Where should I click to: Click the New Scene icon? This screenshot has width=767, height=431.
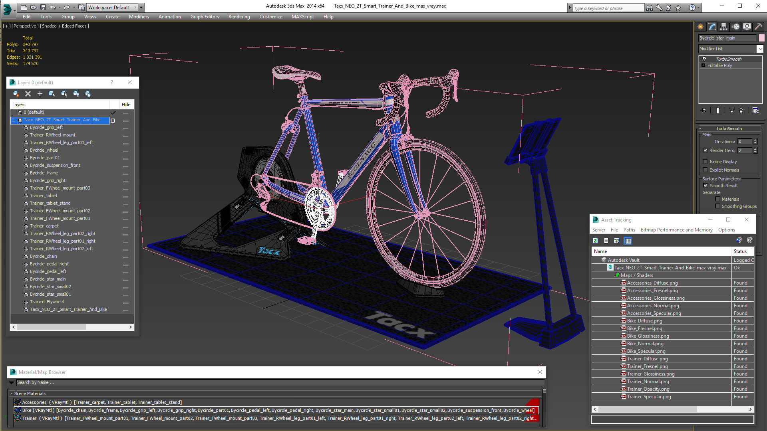click(24, 7)
